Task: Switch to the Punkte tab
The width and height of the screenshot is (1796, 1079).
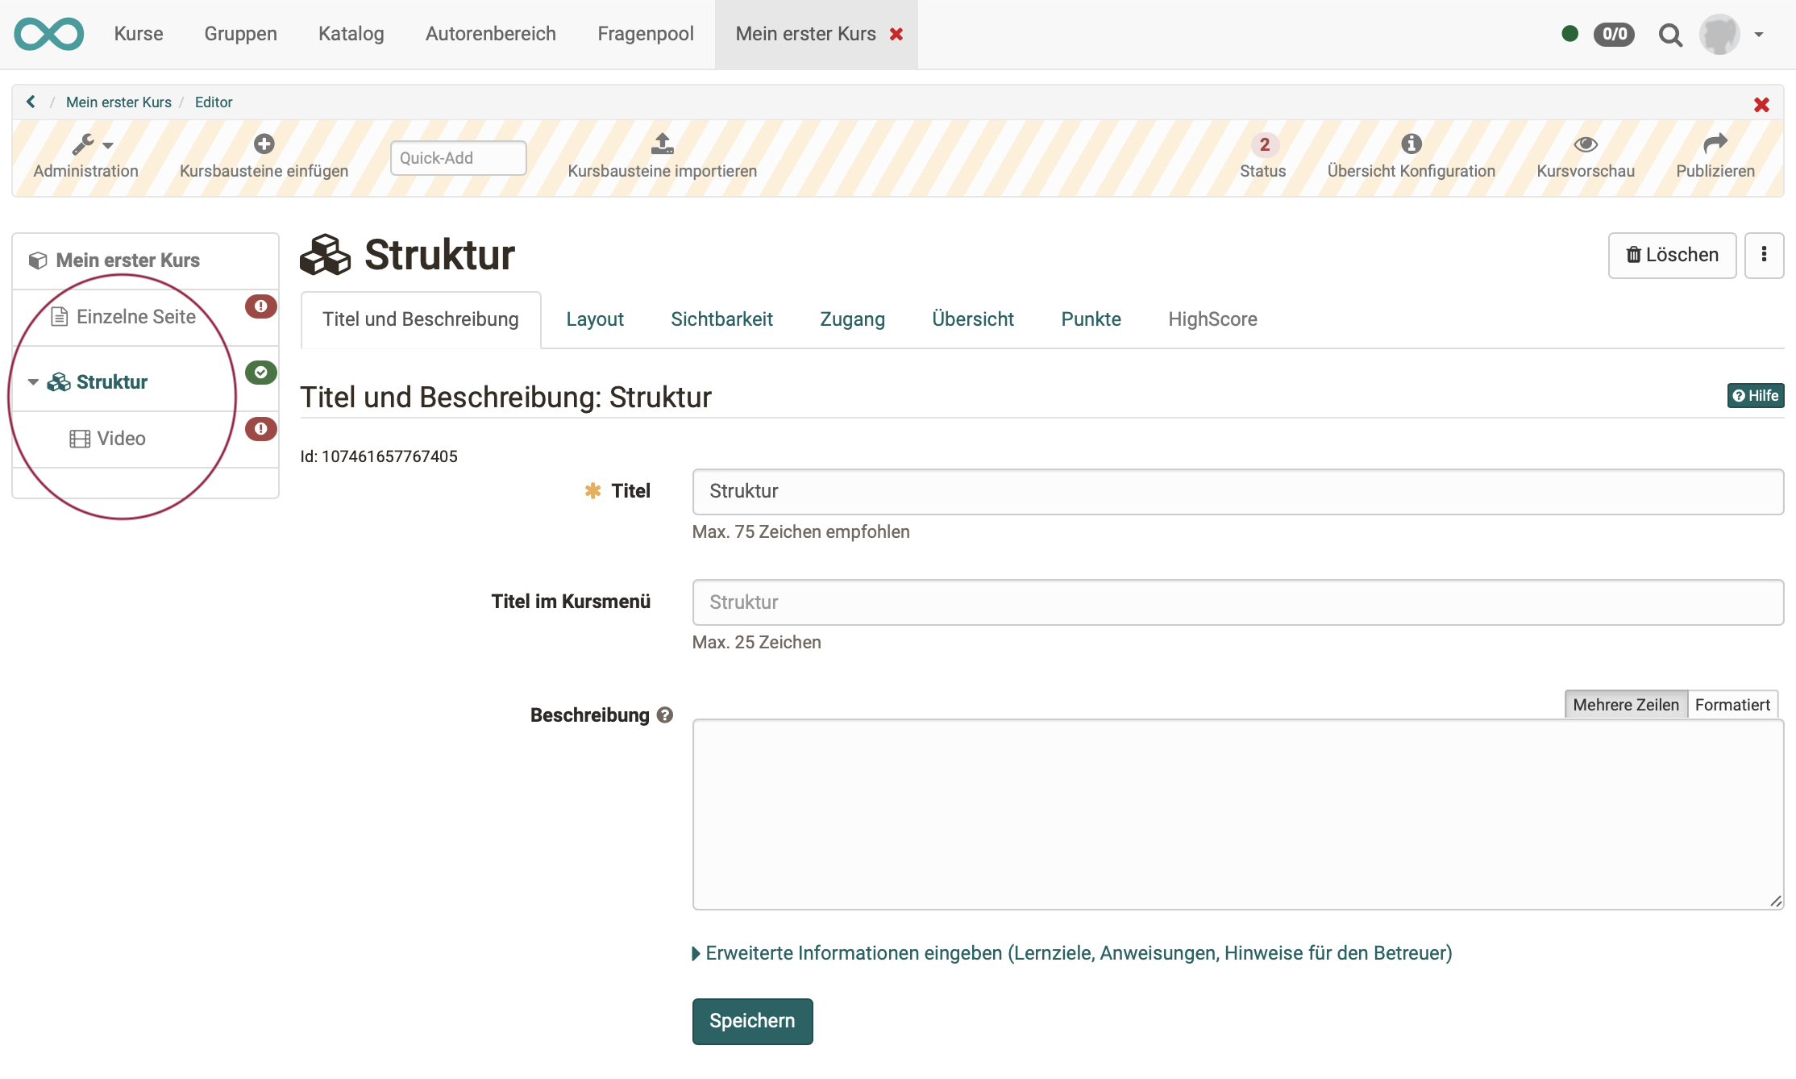Action: coord(1091,319)
